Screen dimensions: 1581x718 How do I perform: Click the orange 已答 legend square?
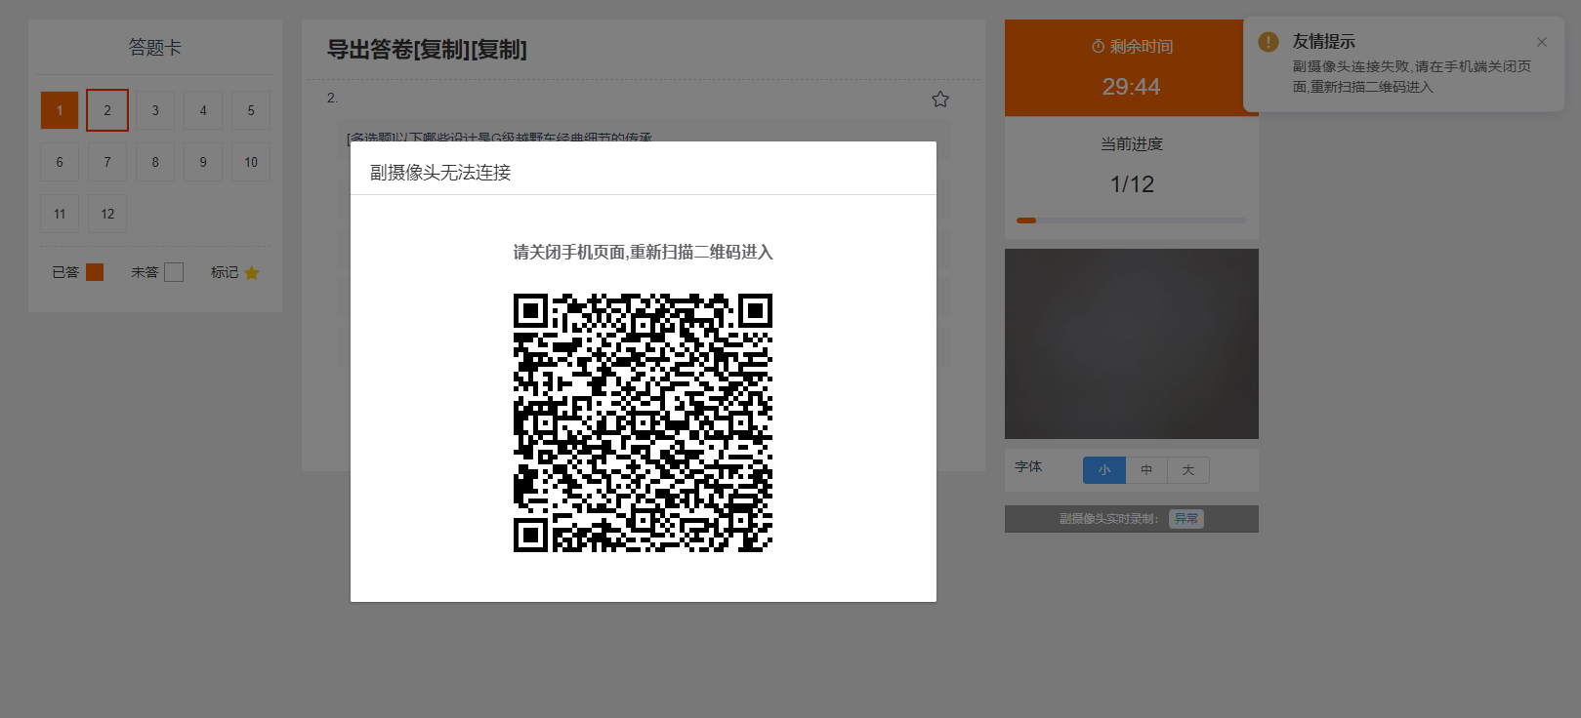click(95, 272)
